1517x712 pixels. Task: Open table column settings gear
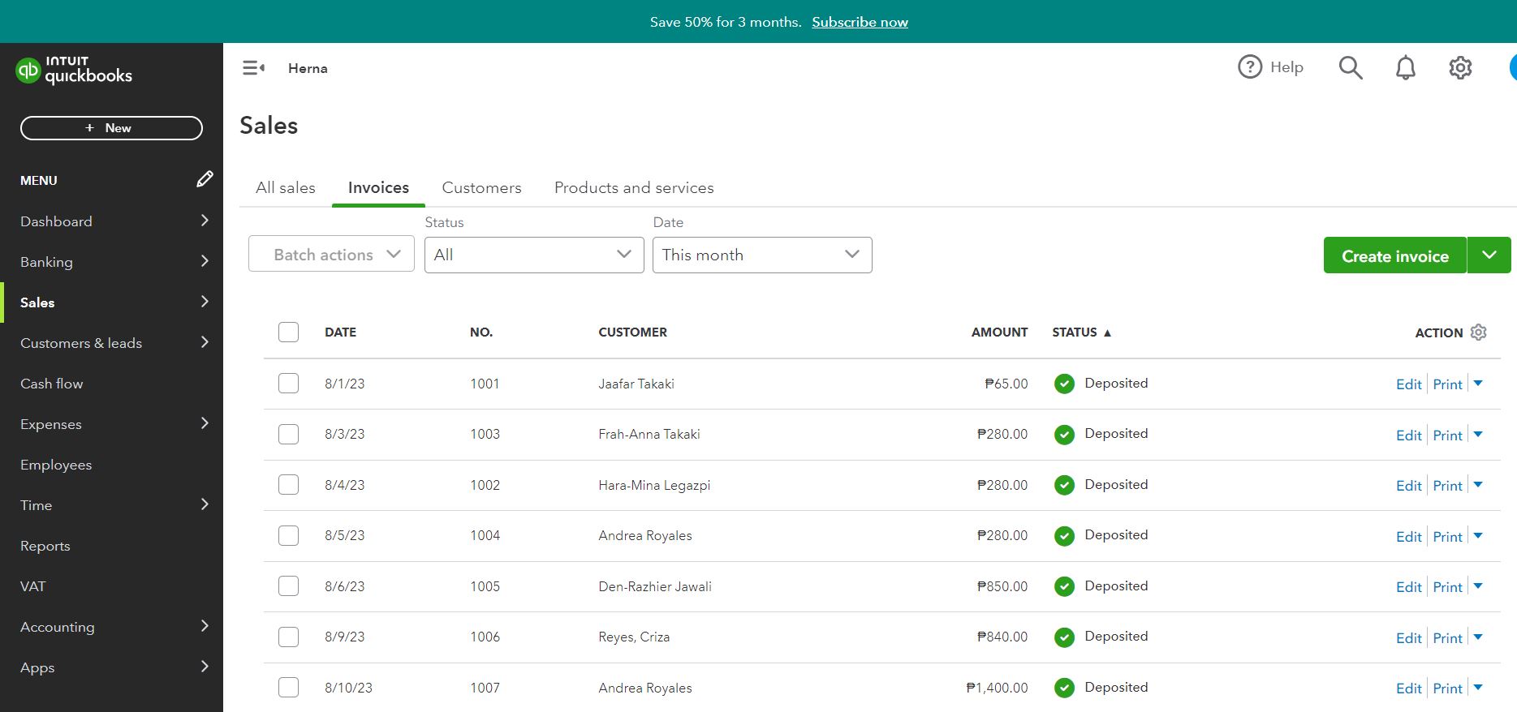point(1479,332)
